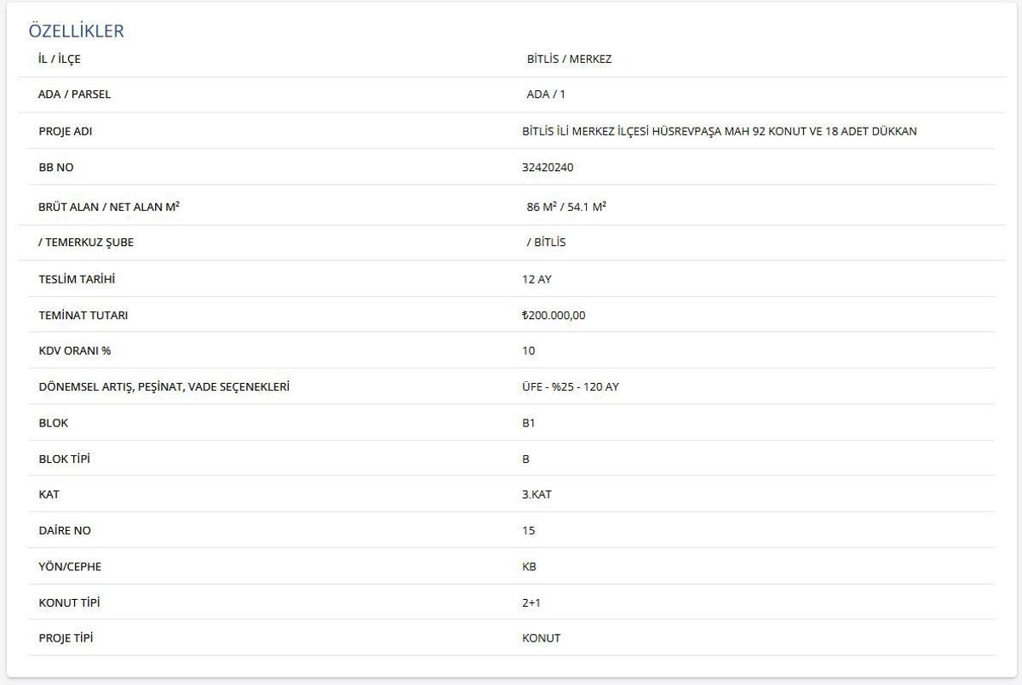
Task: Click the YÖN/CEPHE value KB
Action: 529,567
